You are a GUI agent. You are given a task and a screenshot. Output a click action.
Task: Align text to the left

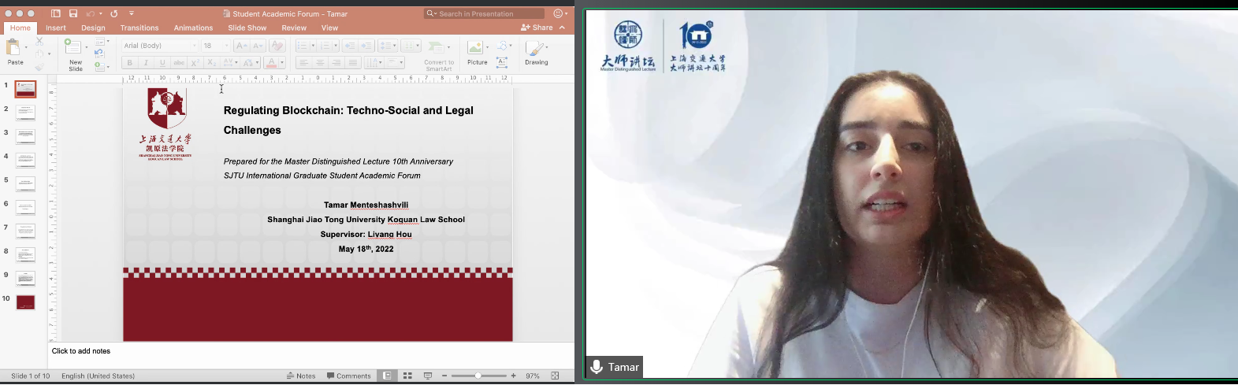[303, 63]
